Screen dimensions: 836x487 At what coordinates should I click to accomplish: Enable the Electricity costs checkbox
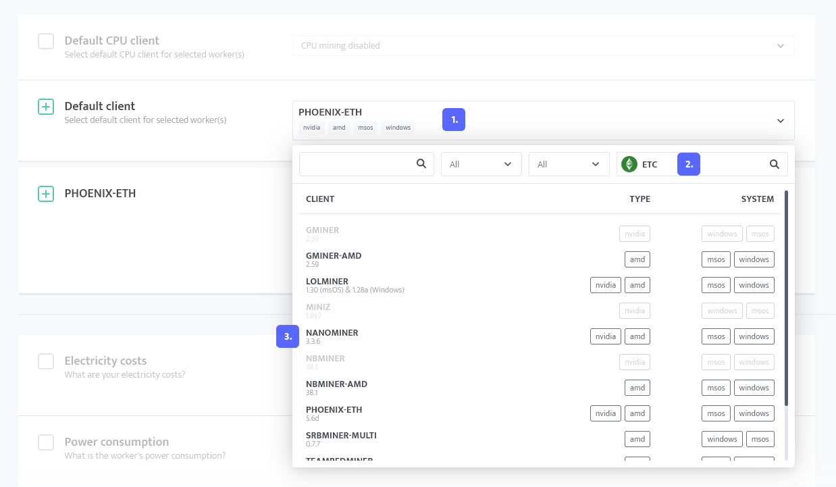(x=46, y=361)
